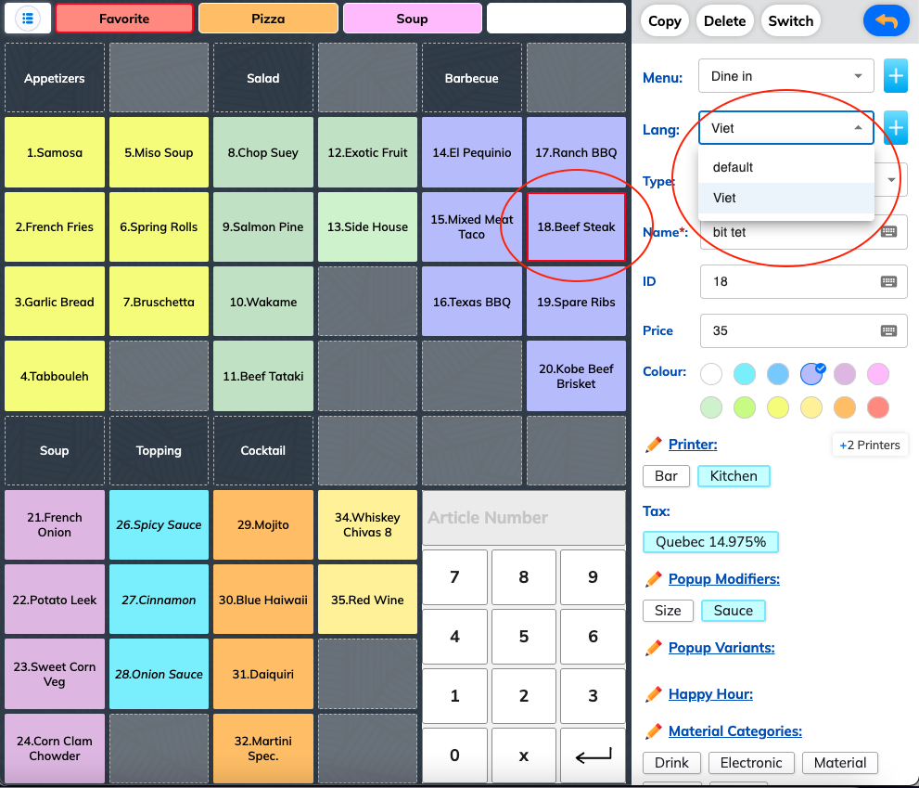Pick the selected periwinkle colour swatch
The width and height of the screenshot is (919, 788).
tap(811, 374)
